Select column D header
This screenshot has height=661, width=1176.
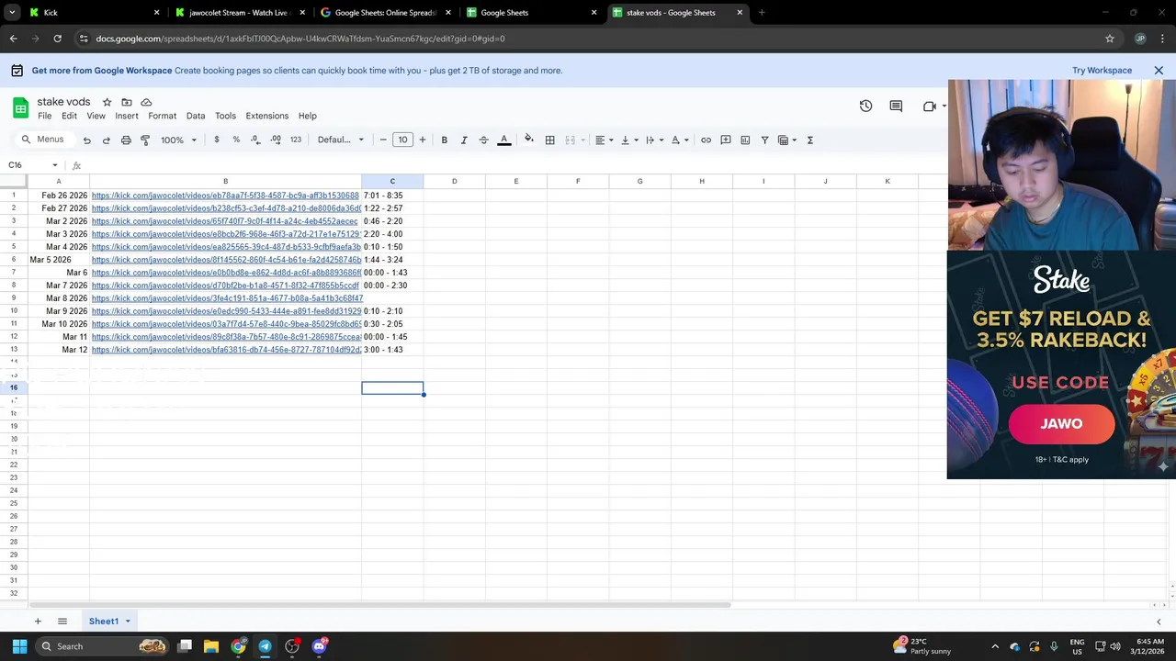coord(454,181)
